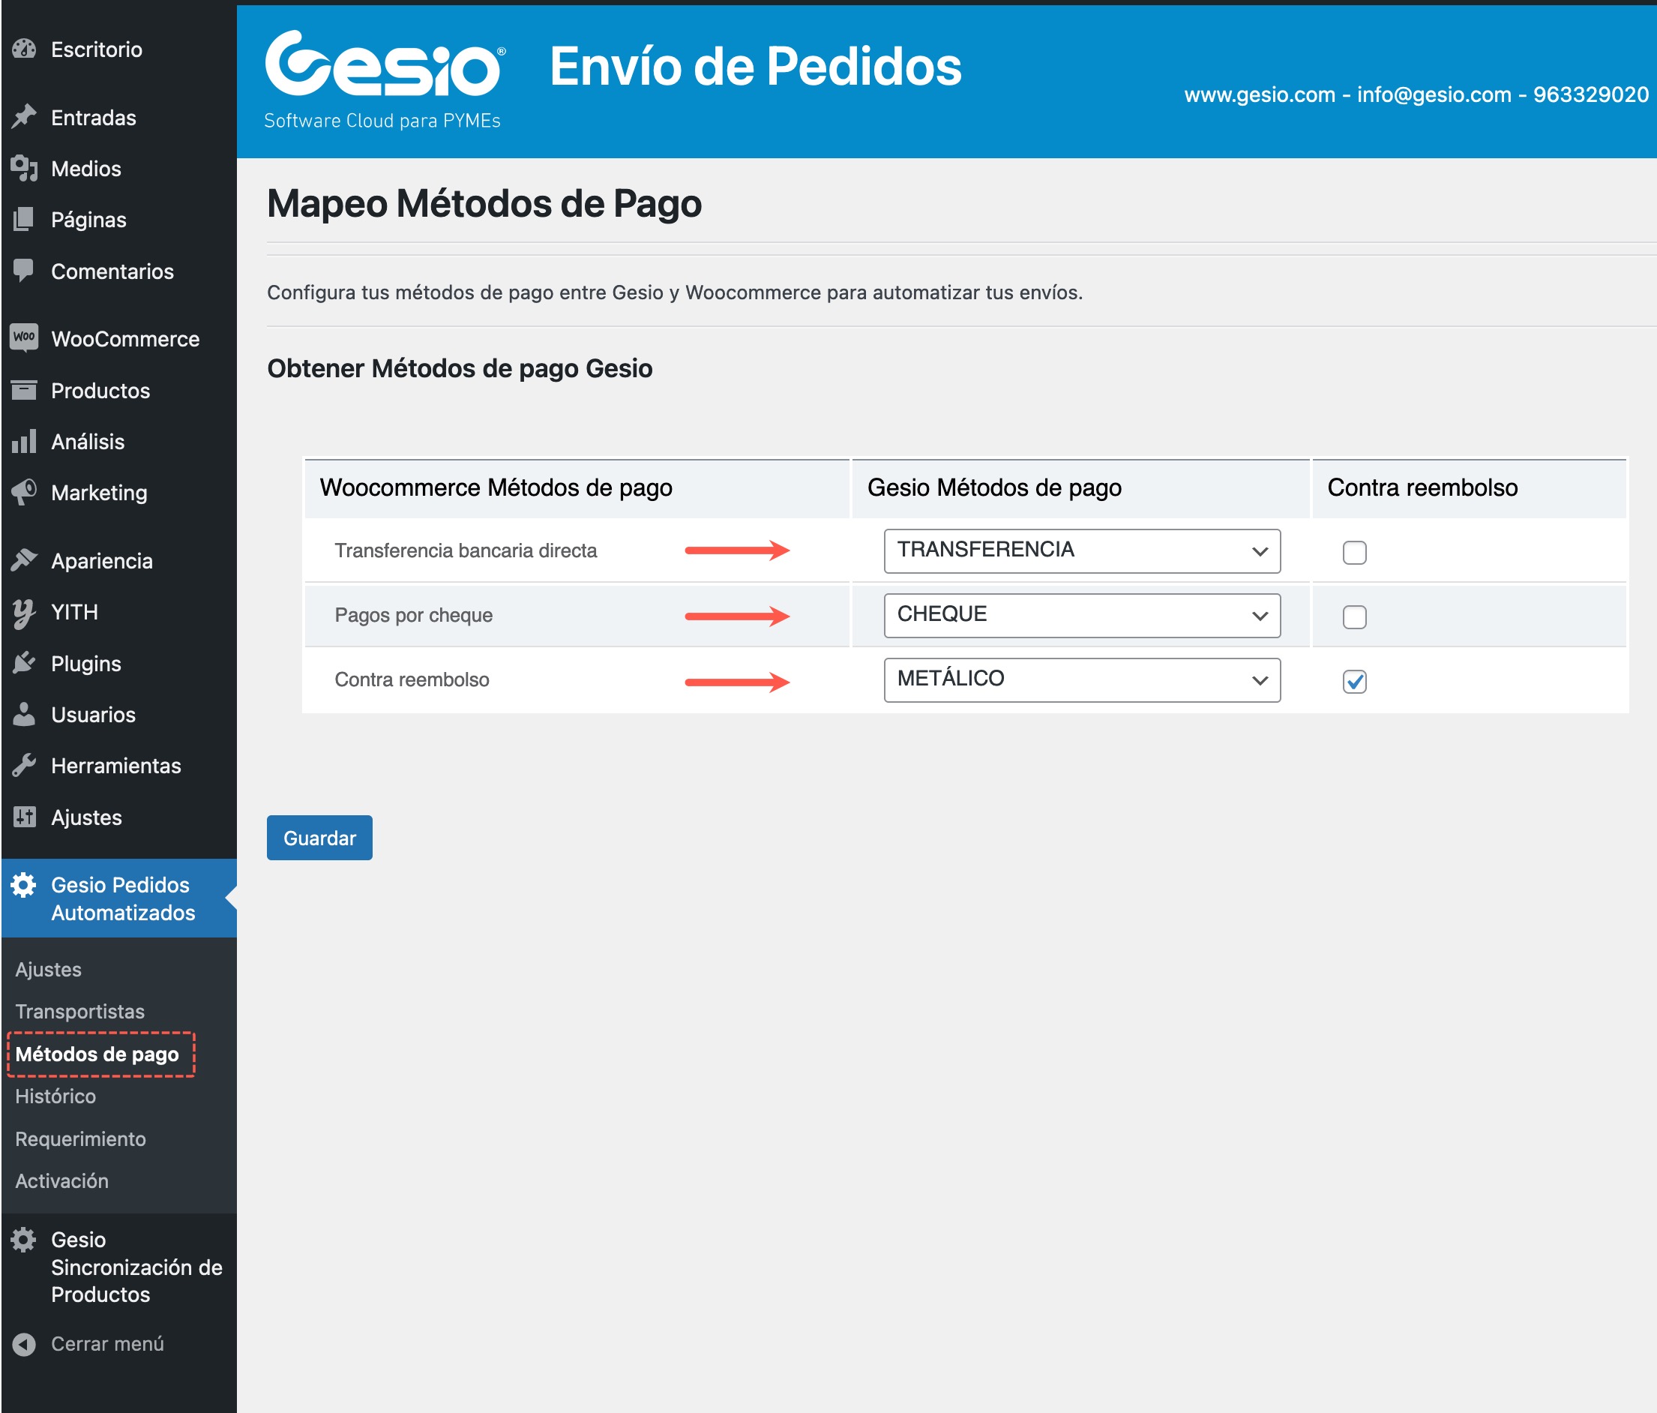
Task: Click the Cerrar menú collapse arrow icon
Action: click(24, 1344)
